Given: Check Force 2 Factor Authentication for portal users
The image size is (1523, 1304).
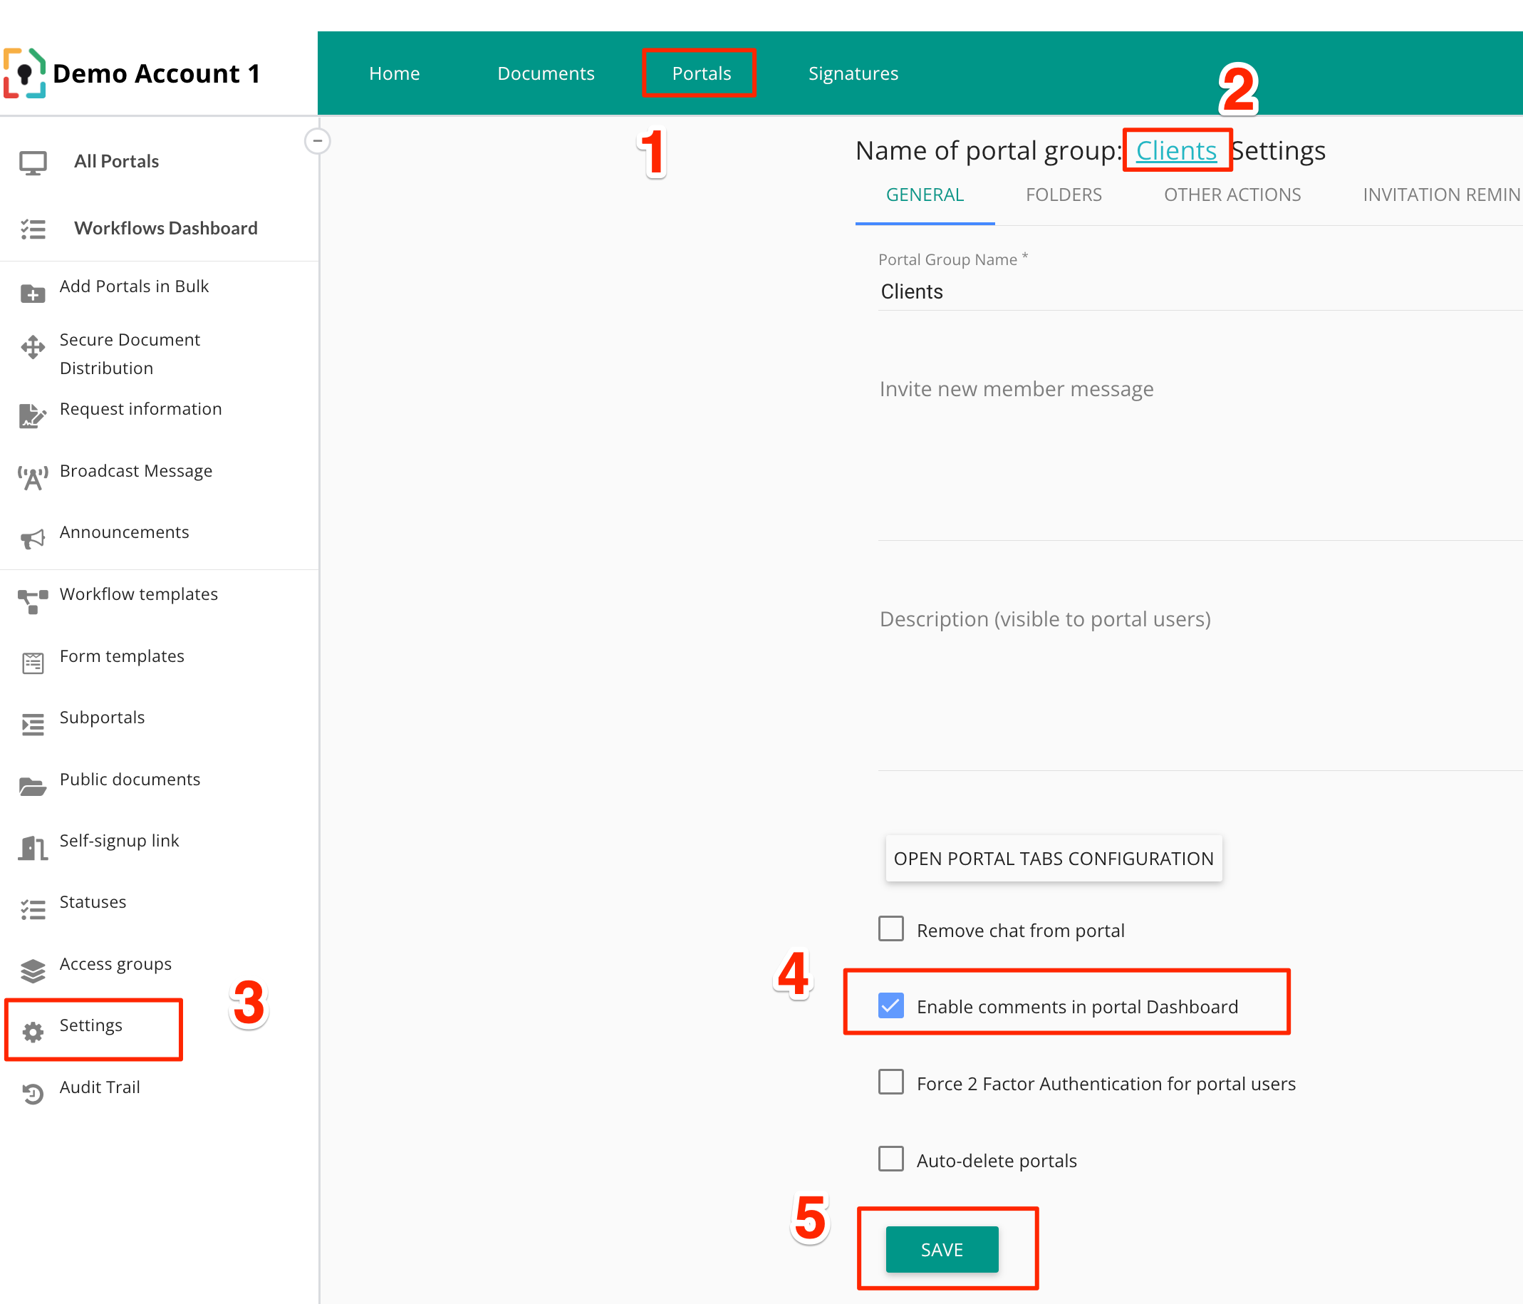Looking at the screenshot, I should coord(890,1082).
